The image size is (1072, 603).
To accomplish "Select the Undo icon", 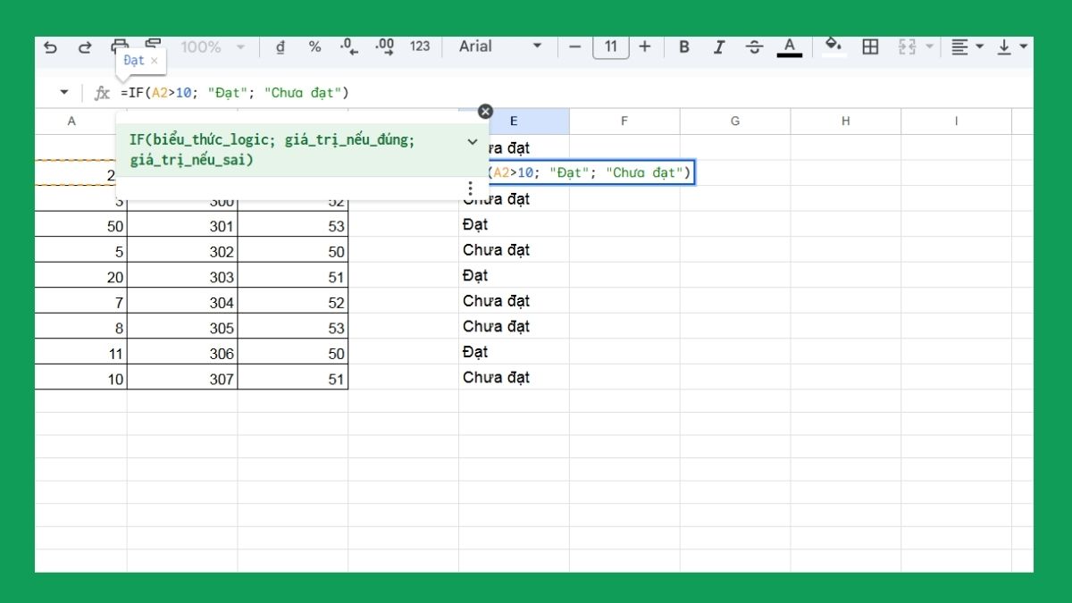I will point(51,46).
